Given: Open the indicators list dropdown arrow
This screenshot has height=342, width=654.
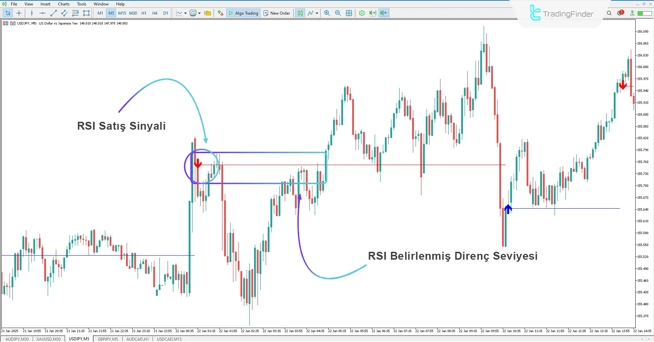Looking at the screenshot, I should (x=317, y=13).
